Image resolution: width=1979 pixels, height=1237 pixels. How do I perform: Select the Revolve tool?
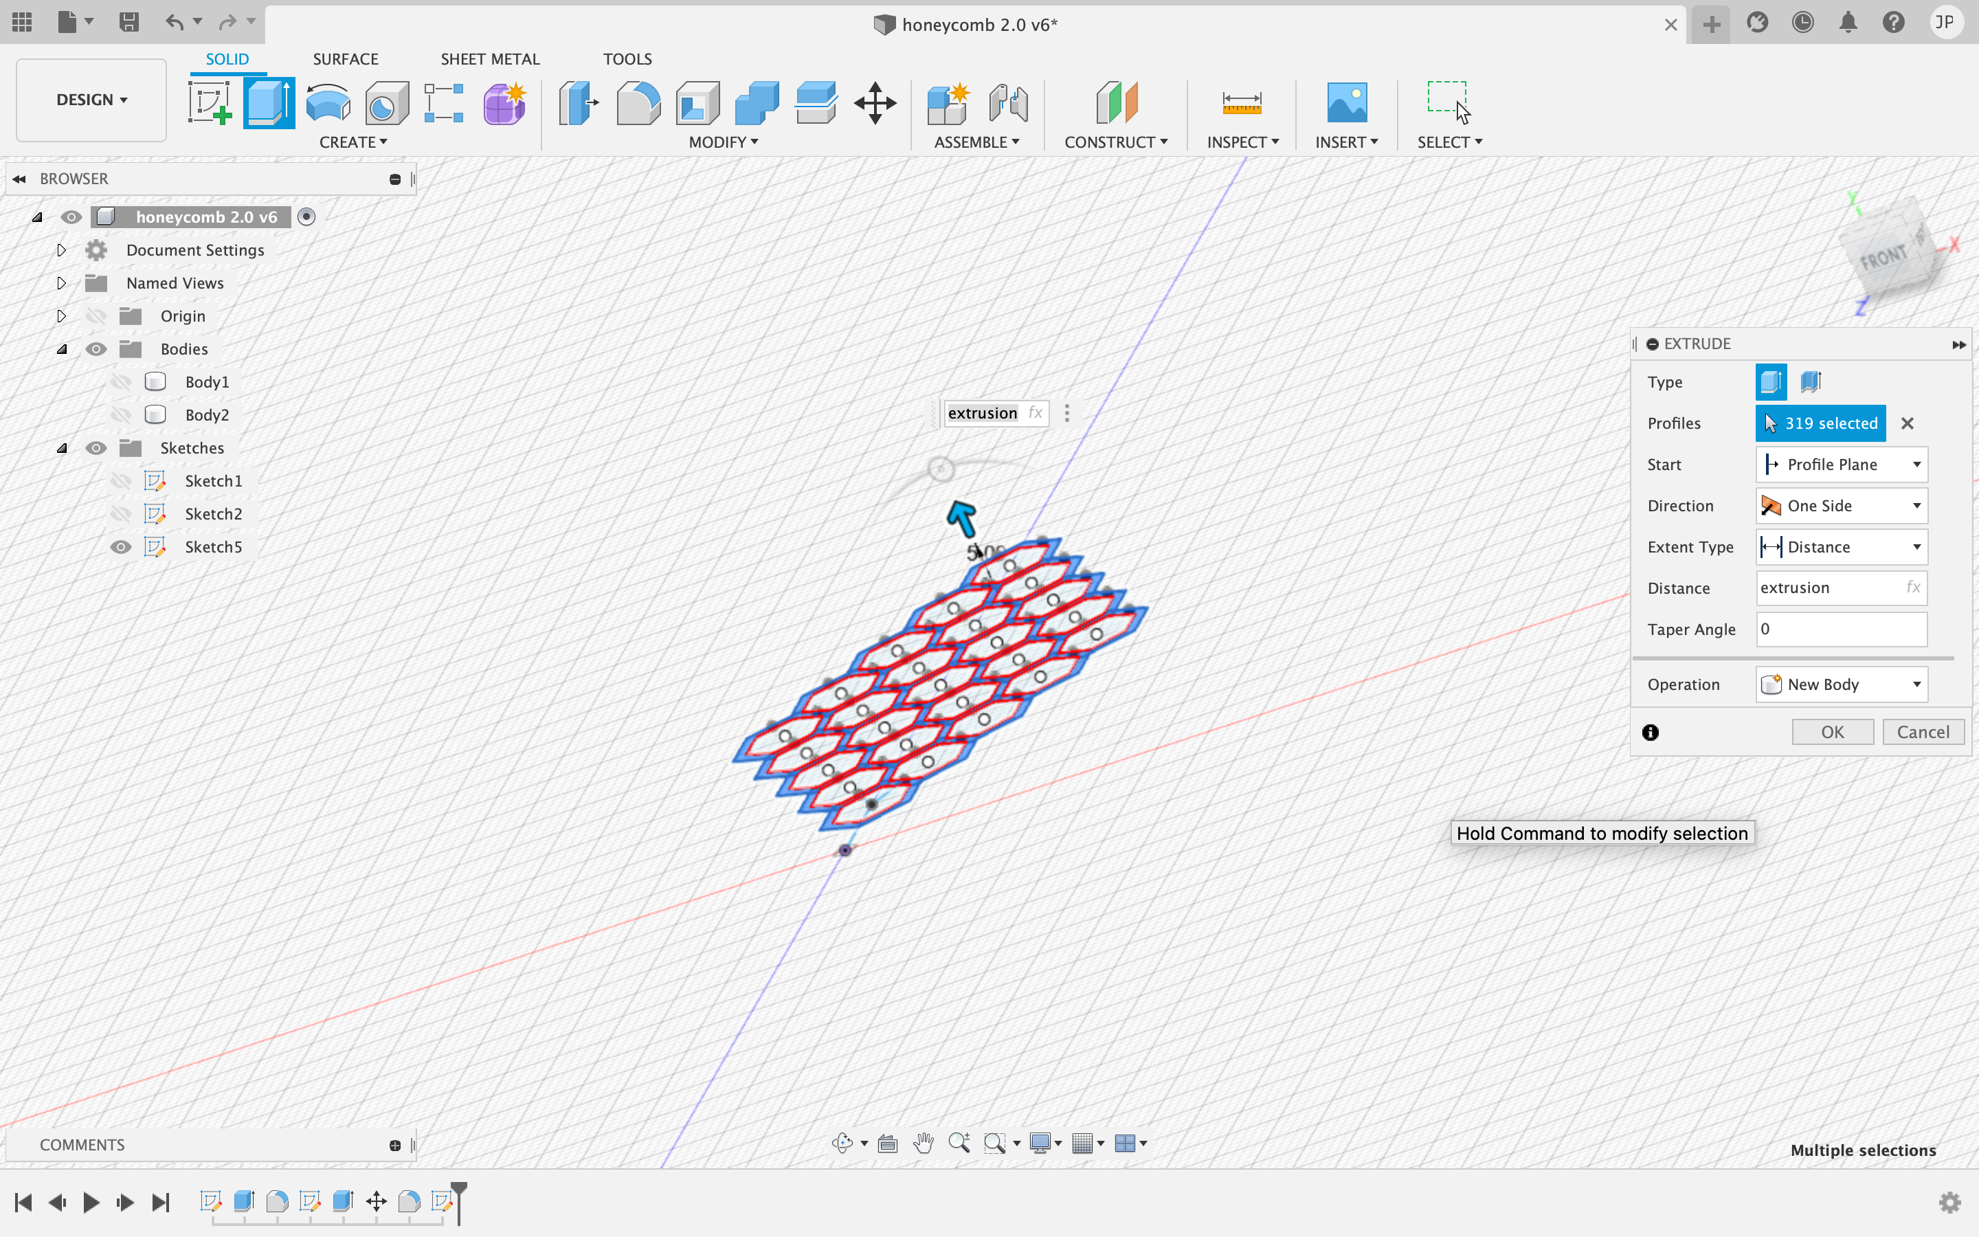(328, 103)
